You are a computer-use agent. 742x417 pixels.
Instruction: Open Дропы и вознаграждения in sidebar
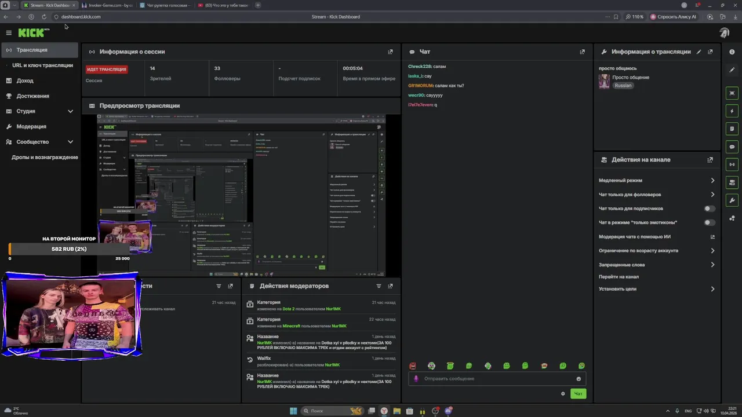pyautogui.click(x=45, y=158)
